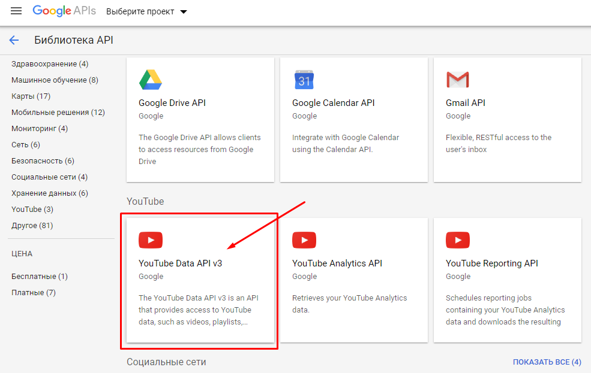Click the YouTube Data API play icon
The height and width of the screenshot is (373, 591).
151,240
